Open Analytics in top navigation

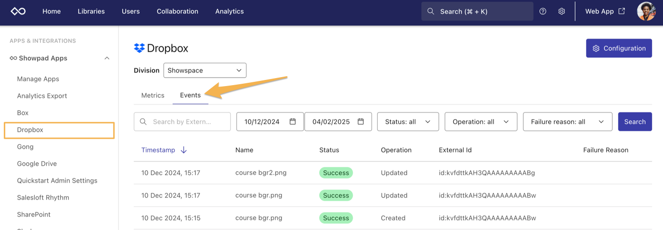pyautogui.click(x=229, y=11)
